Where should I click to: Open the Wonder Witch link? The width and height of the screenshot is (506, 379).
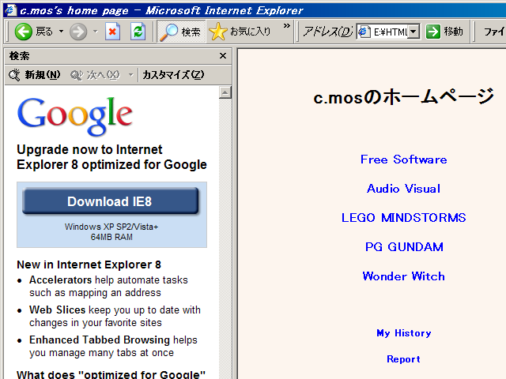coord(404,276)
